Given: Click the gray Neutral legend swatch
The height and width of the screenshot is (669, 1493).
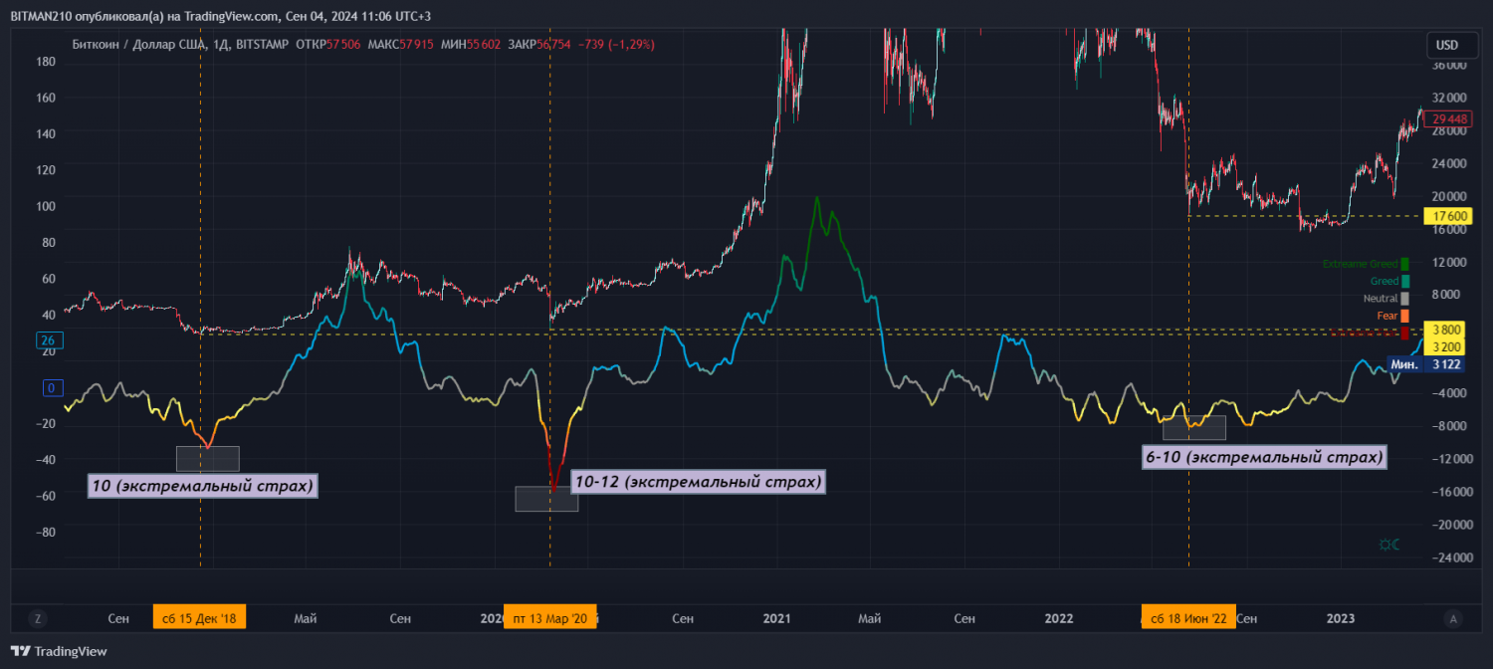Looking at the screenshot, I should tap(1404, 299).
